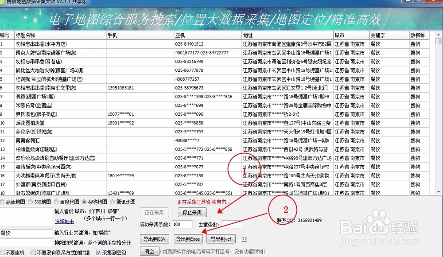This screenshot has width=443, height=257.
Task: Export results with the 导出到CSV button
Action: pos(154,238)
